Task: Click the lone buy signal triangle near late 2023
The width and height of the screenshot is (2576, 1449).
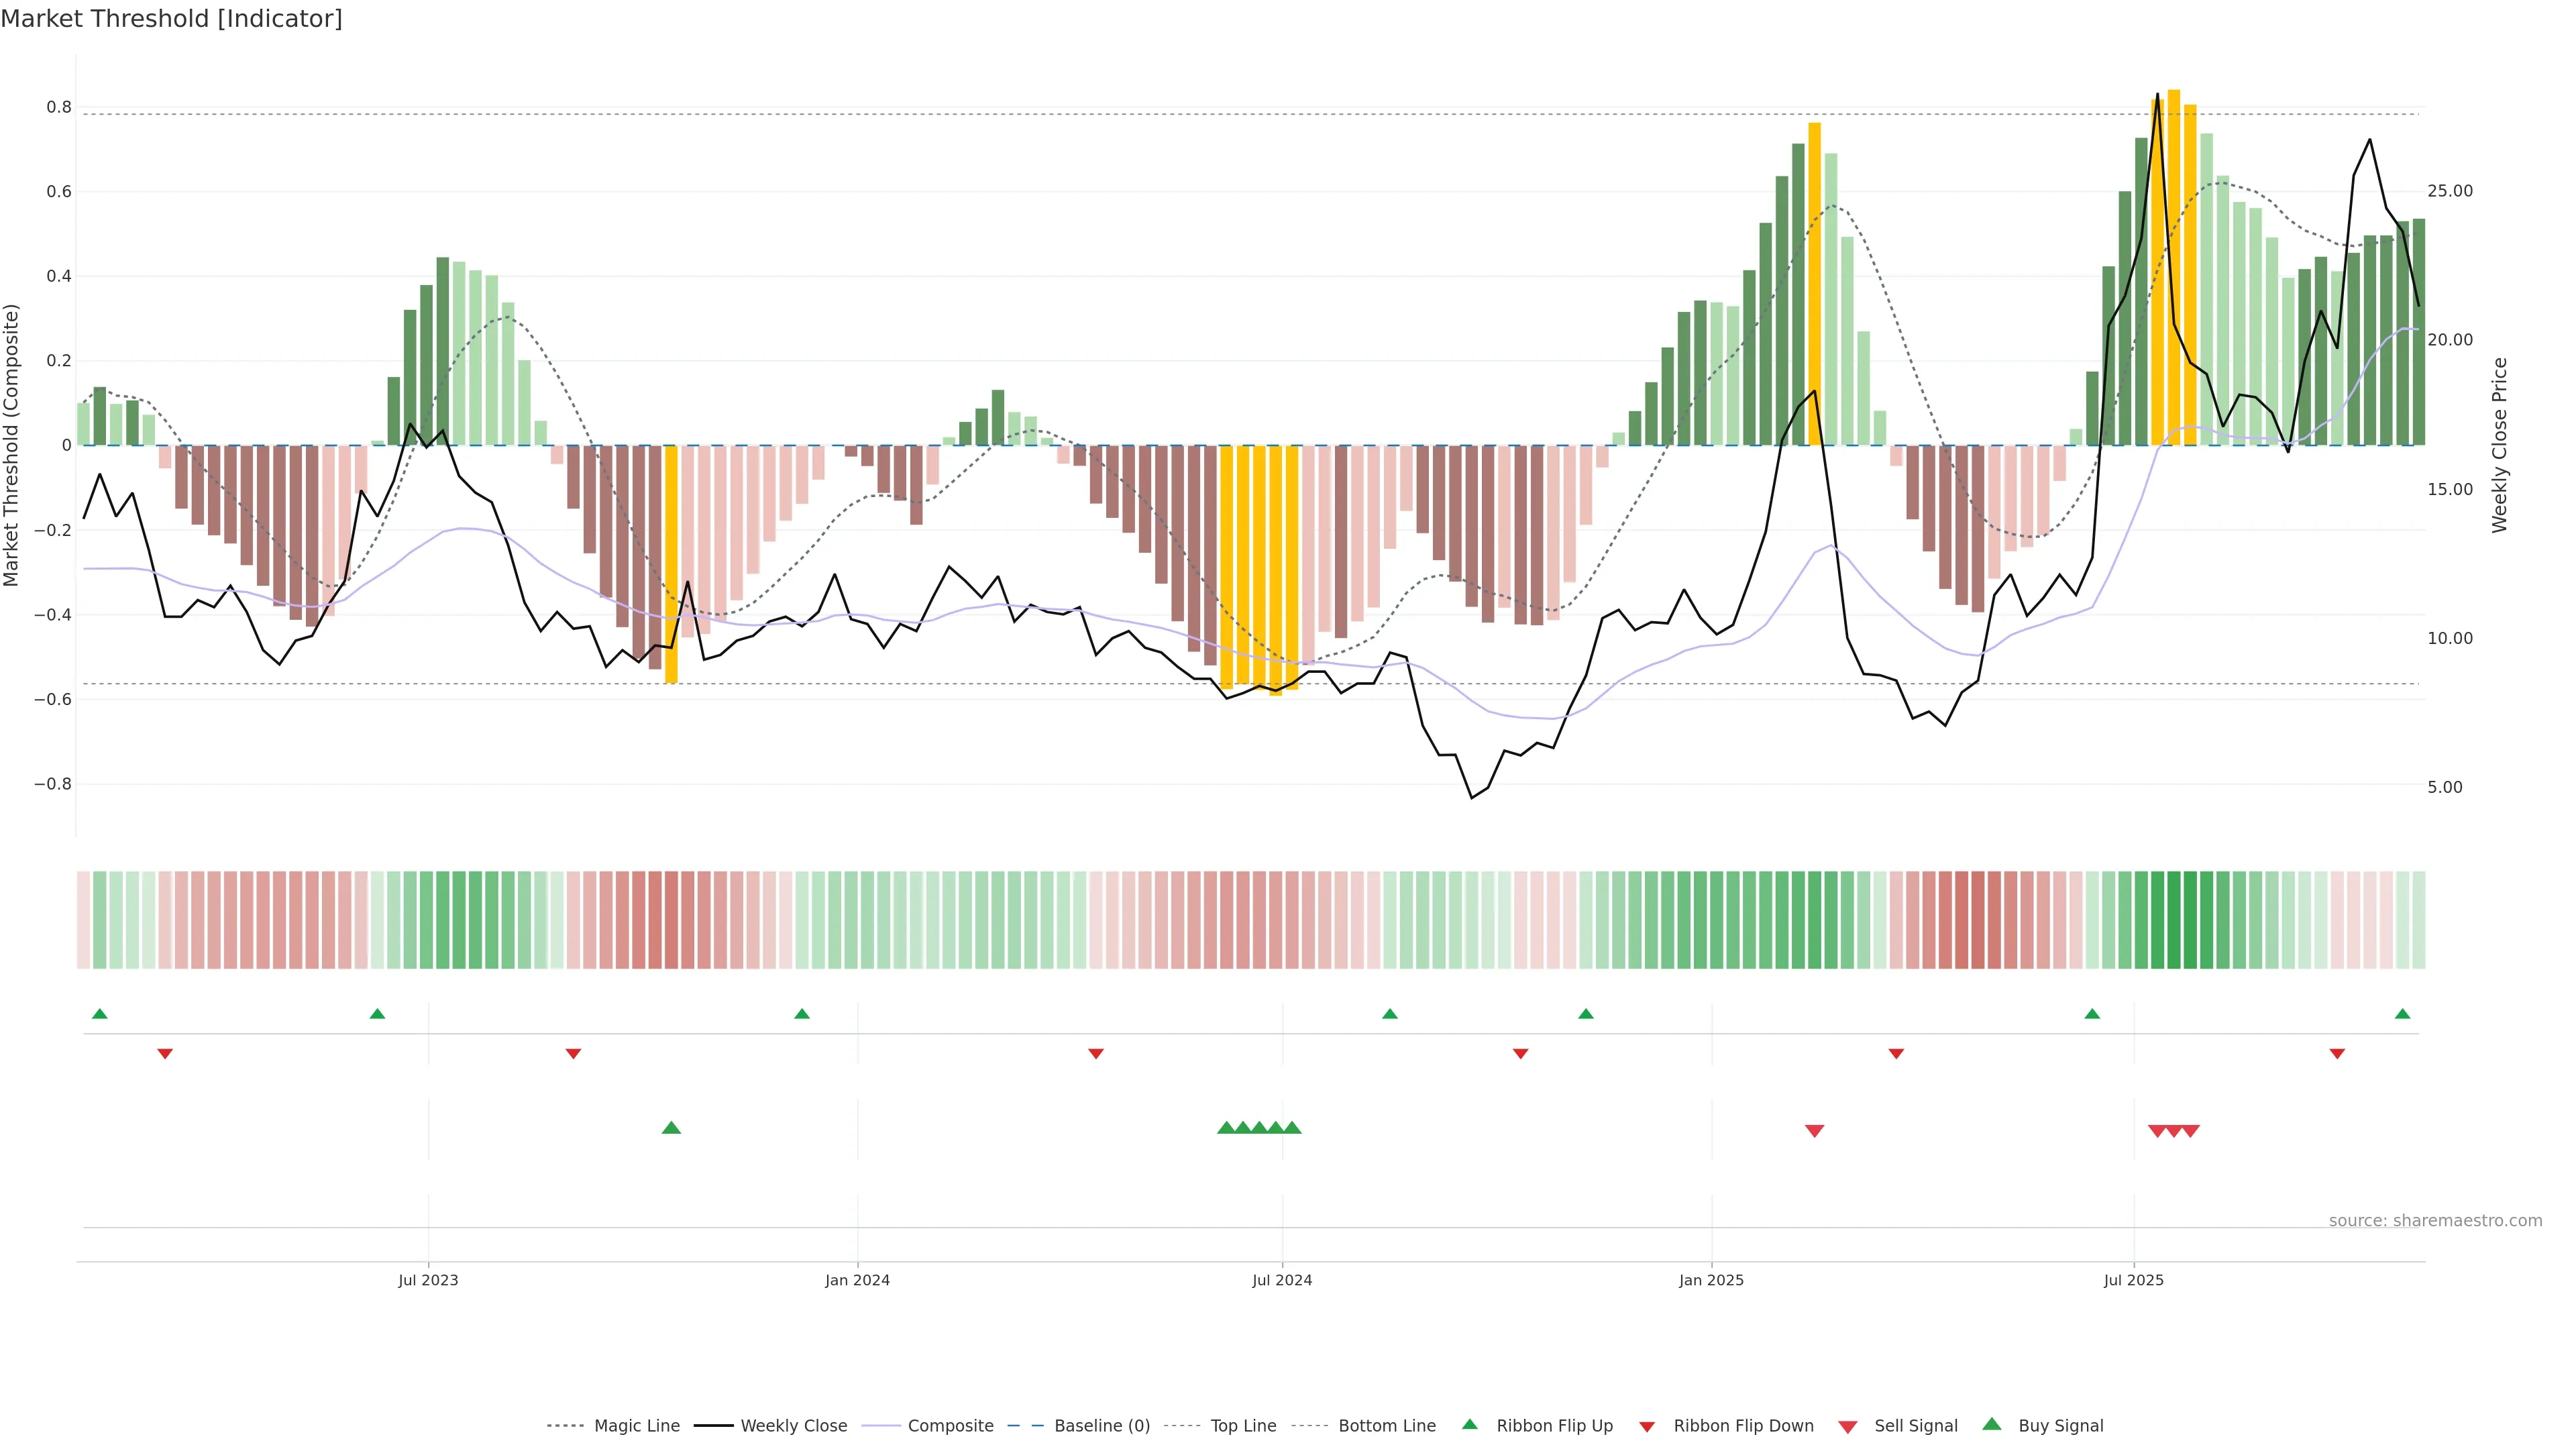Action: (671, 1128)
